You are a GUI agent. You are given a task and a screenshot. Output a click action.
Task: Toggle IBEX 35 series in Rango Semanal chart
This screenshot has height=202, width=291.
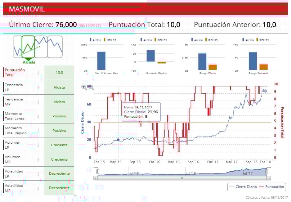coord(263,40)
